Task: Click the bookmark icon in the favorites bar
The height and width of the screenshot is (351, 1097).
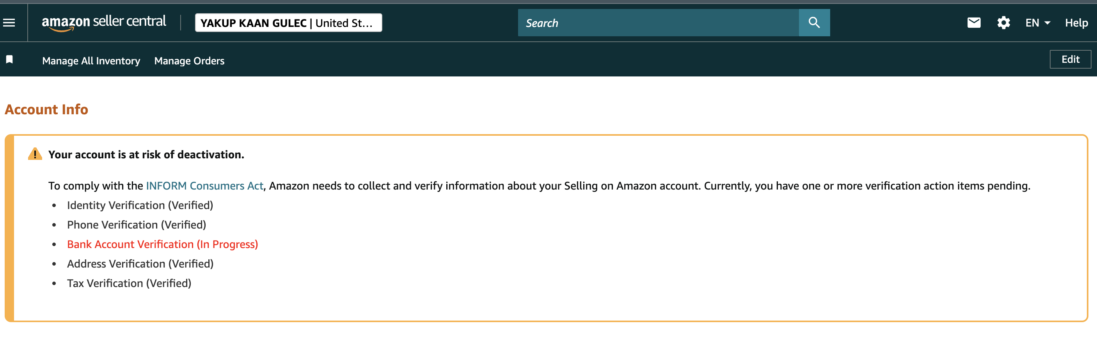Action: point(9,59)
